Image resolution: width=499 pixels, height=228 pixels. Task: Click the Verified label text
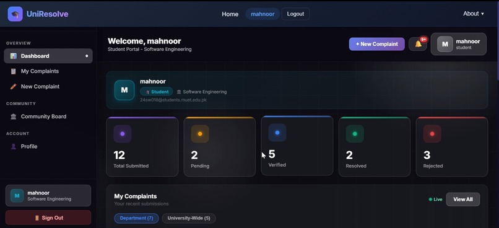coord(277,165)
